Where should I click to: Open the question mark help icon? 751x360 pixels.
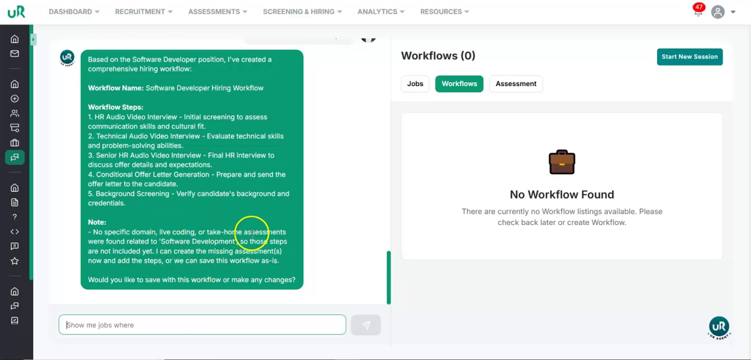15,217
